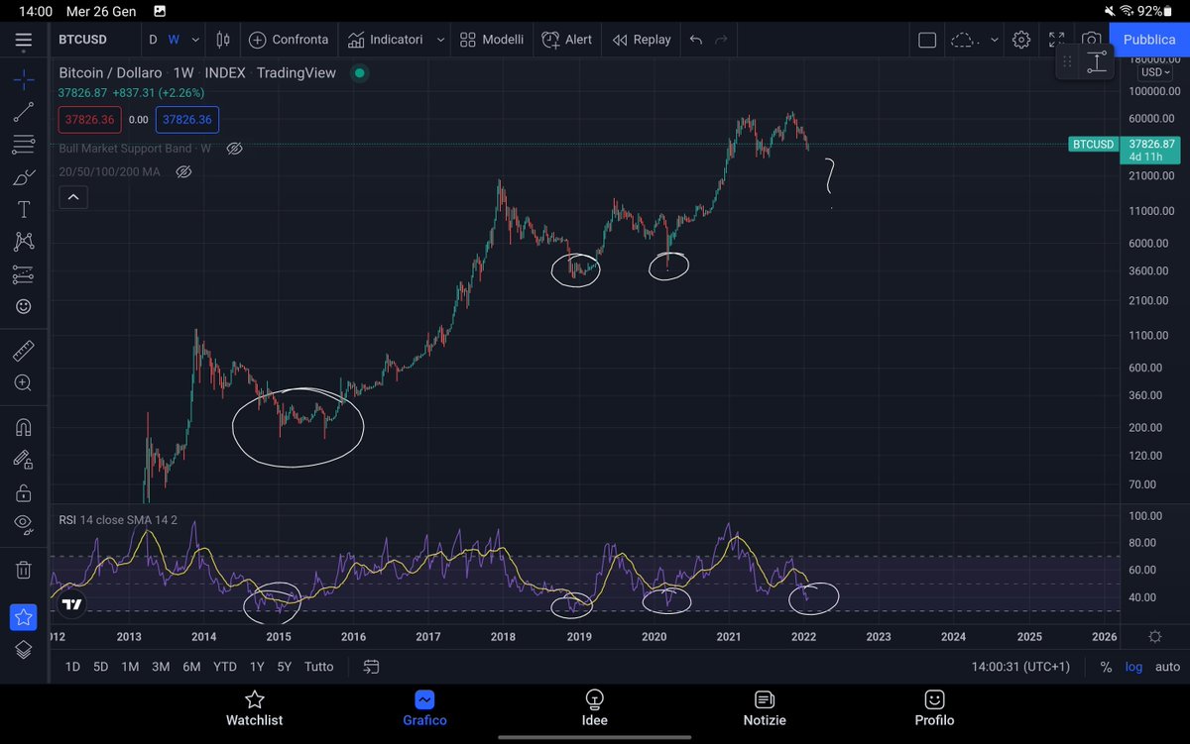Select the D daily timeframe
The width and height of the screenshot is (1190, 744).
click(153, 40)
